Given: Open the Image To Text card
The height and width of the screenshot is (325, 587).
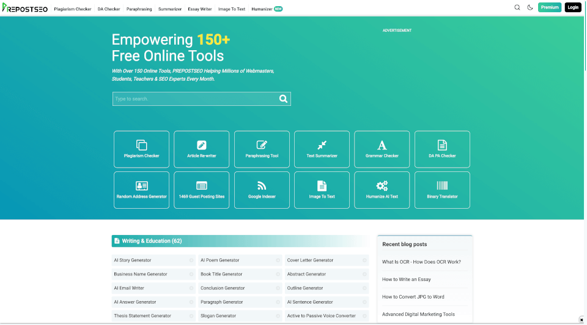Looking at the screenshot, I should [322, 190].
